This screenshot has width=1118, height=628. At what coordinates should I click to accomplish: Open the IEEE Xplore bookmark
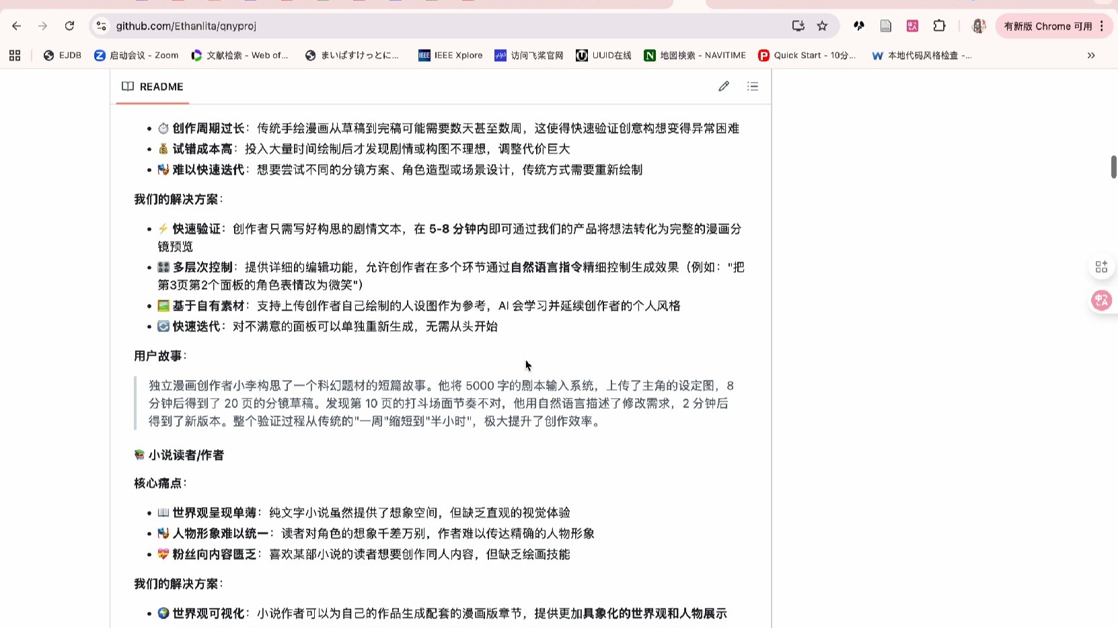click(450, 55)
